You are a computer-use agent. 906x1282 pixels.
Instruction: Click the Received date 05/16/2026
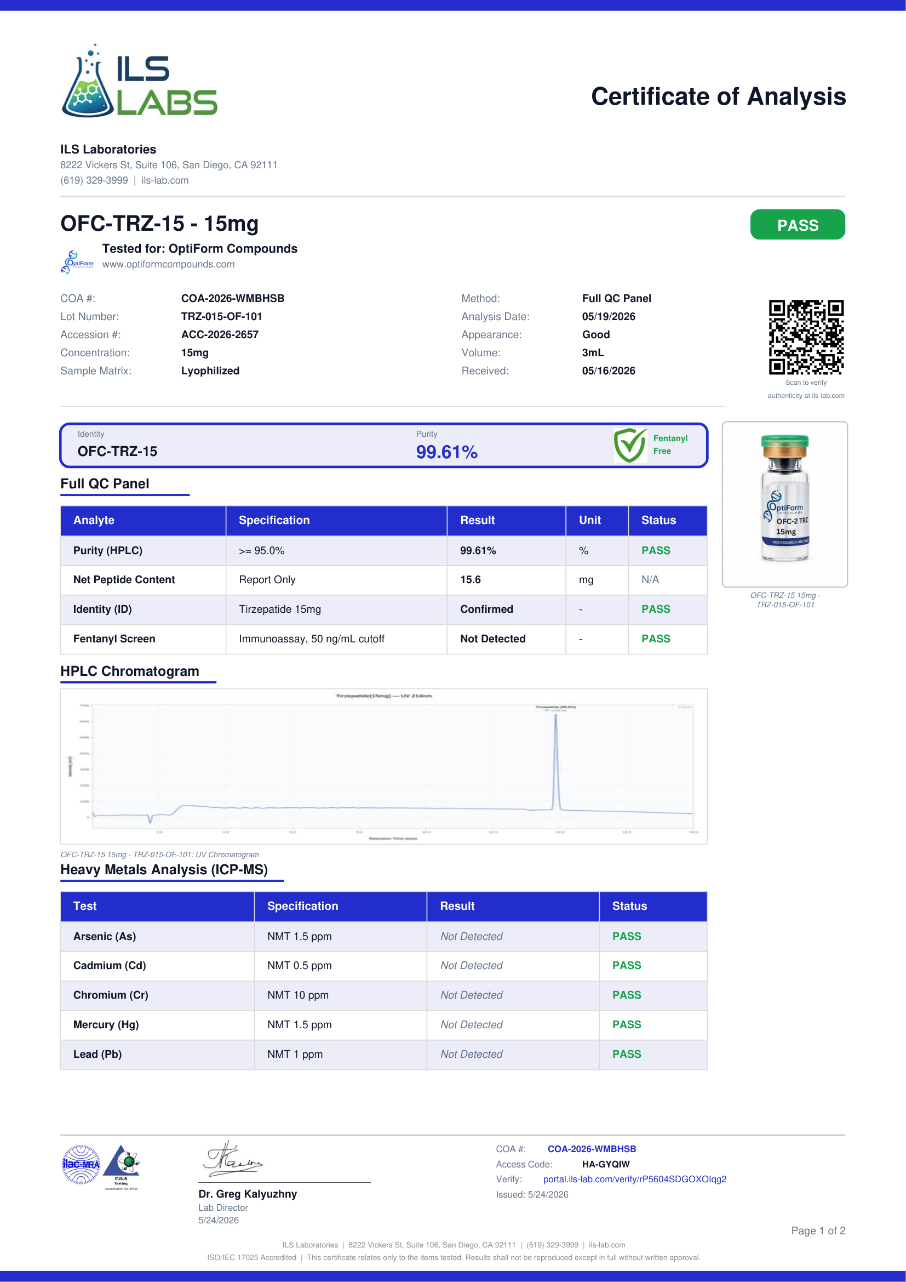609,371
